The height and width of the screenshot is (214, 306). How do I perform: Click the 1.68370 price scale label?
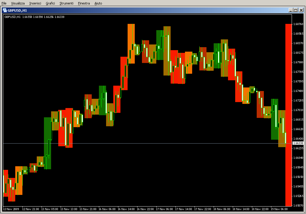point(299,43)
